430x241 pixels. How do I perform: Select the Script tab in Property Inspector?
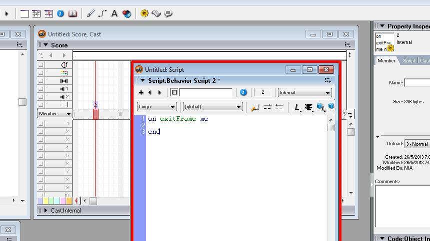409,61
